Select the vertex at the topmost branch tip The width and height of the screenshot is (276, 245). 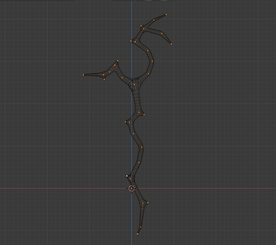tap(166, 15)
